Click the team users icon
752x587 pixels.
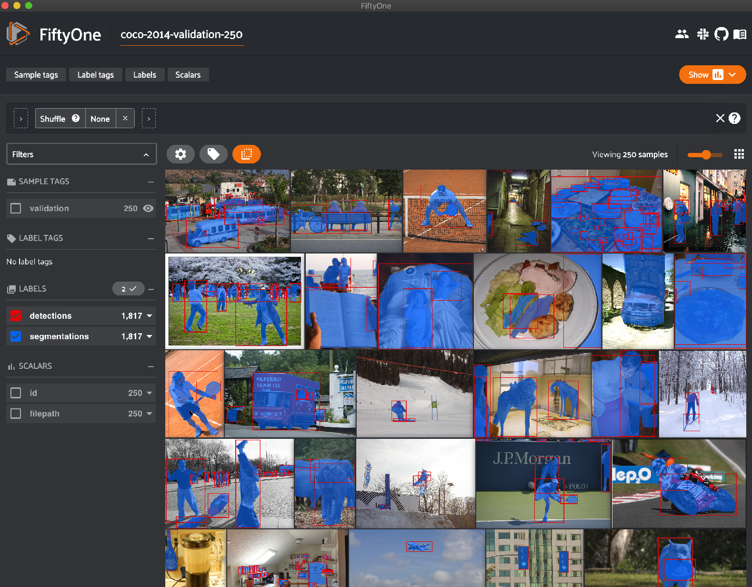click(x=682, y=34)
